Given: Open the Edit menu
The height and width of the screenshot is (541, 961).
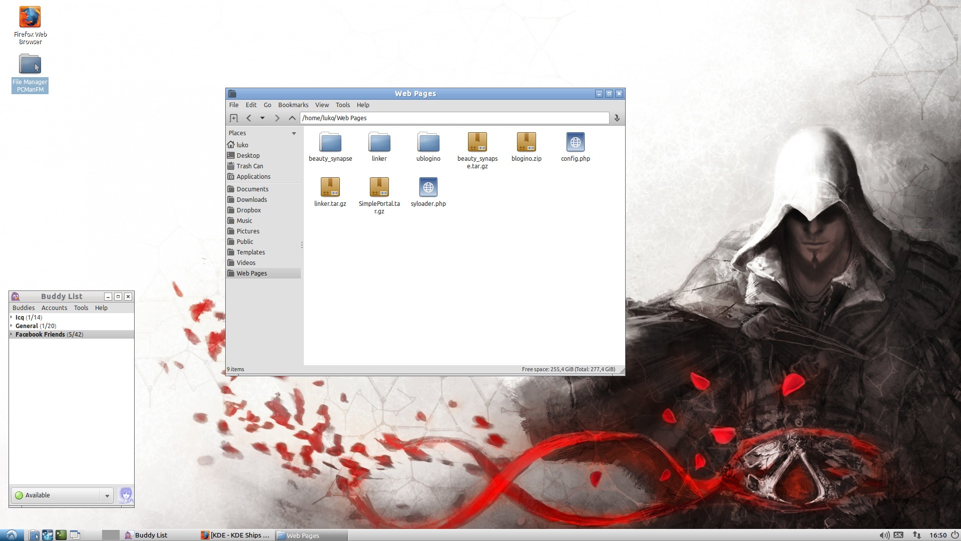Looking at the screenshot, I should pos(251,105).
